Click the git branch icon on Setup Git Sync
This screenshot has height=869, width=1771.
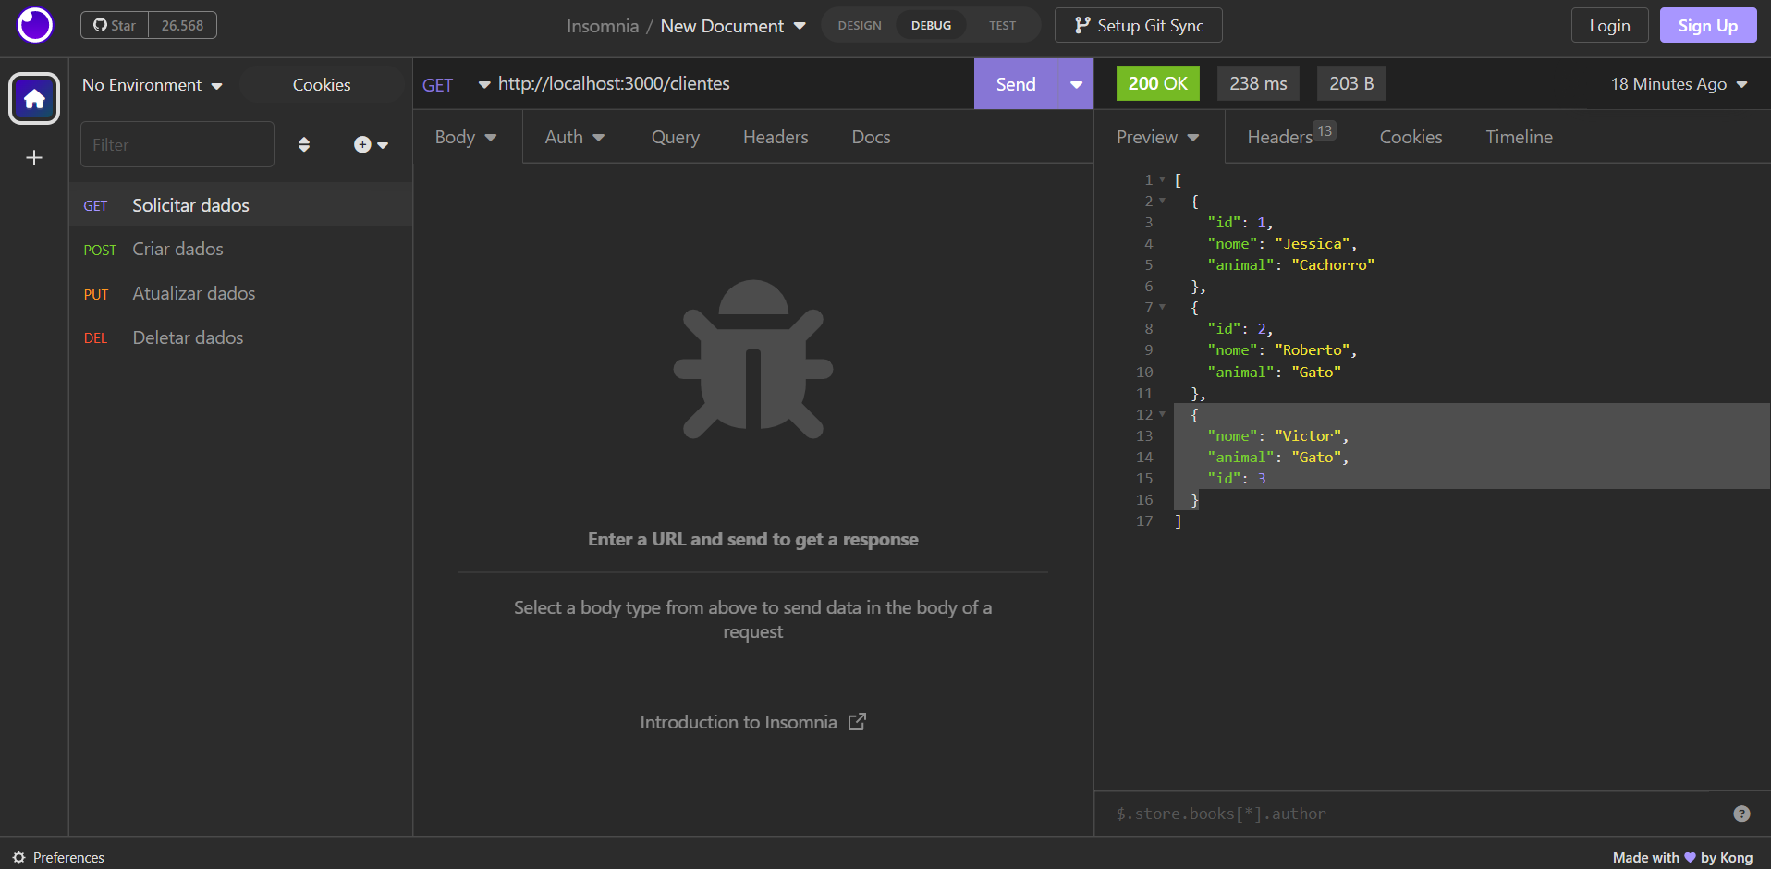tap(1081, 25)
